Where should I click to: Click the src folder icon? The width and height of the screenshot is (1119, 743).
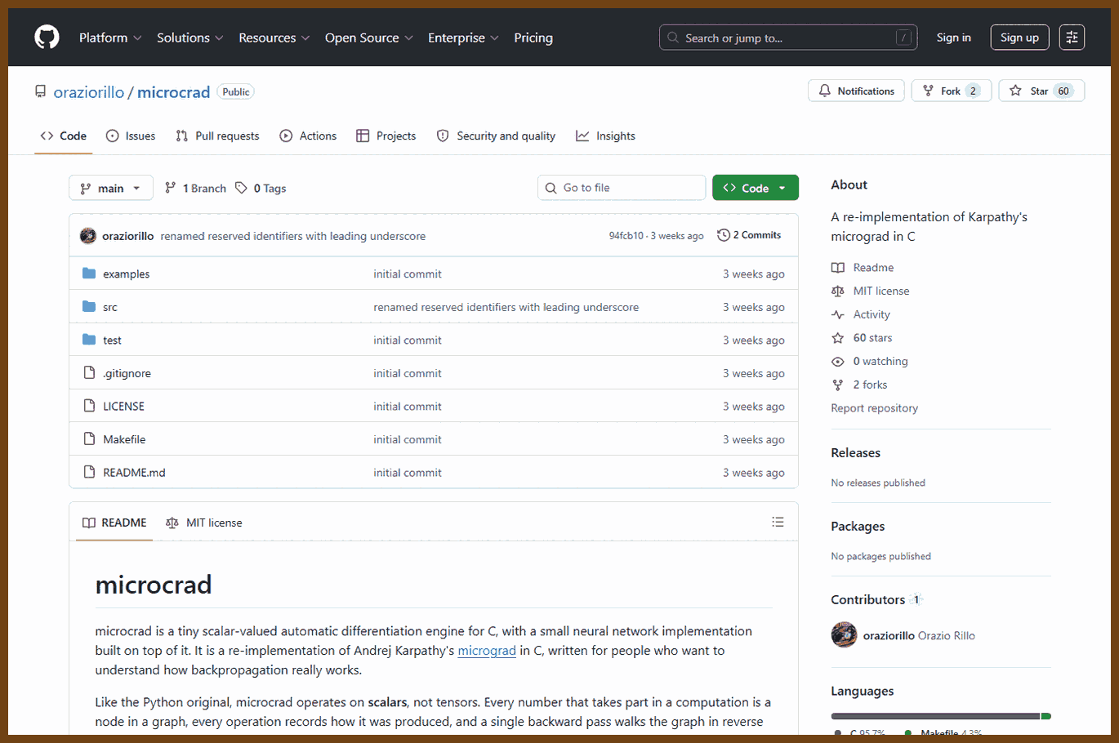[x=89, y=307]
